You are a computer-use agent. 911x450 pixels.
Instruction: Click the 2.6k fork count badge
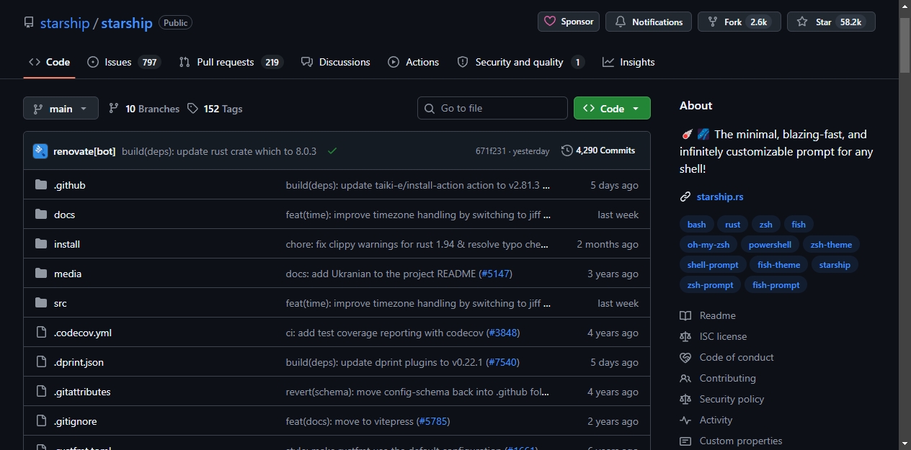click(x=758, y=22)
